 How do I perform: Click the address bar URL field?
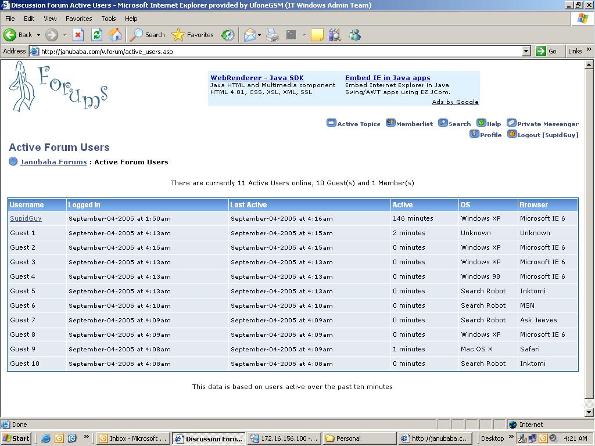click(x=280, y=52)
